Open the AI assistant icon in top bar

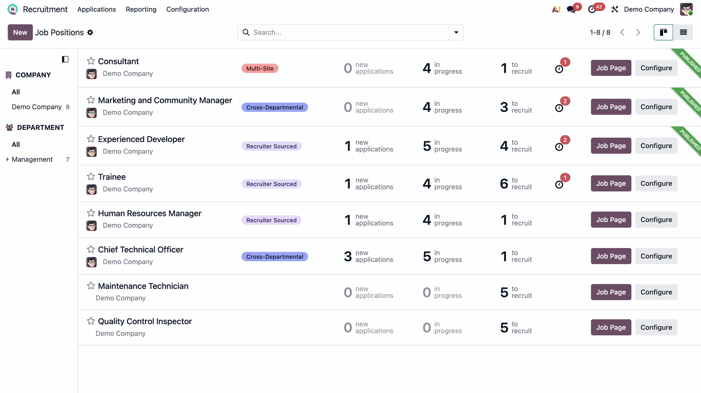pyautogui.click(x=556, y=9)
